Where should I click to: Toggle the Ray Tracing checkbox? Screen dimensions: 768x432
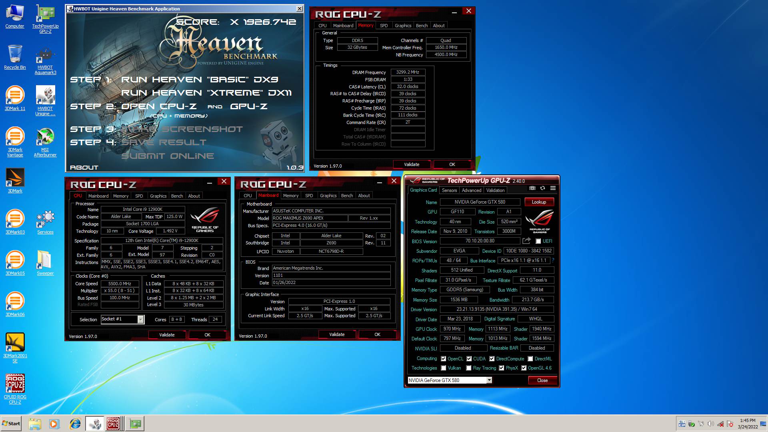tap(468, 368)
